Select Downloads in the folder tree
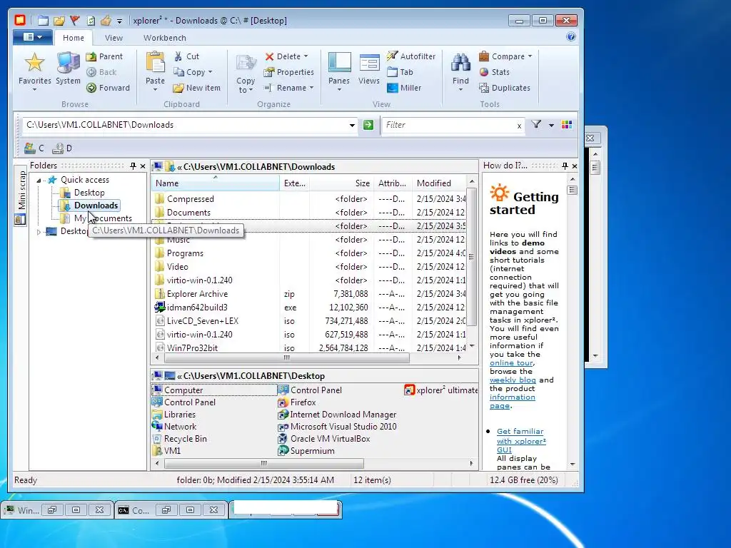Image resolution: width=731 pixels, height=548 pixels. point(96,205)
